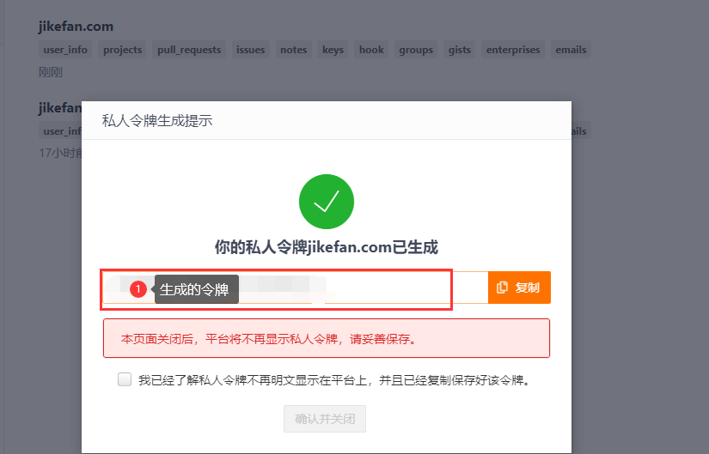Open the top jikefan.com token entry
This screenshot has width=709, height=454.
coord(76,27)
